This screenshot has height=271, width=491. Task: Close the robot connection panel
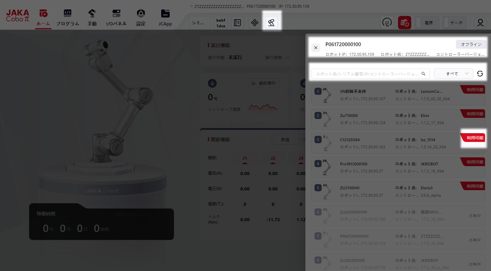(x=316, y=48)
